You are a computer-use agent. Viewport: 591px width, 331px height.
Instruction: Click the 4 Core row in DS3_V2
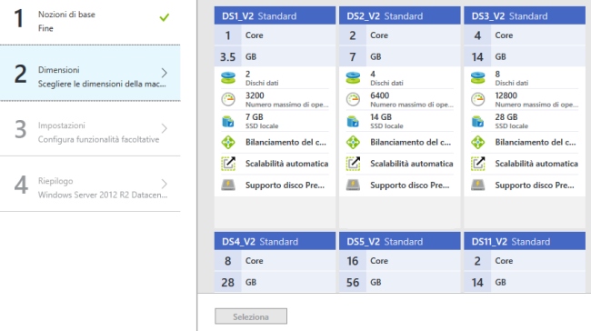tap(525, 35)
